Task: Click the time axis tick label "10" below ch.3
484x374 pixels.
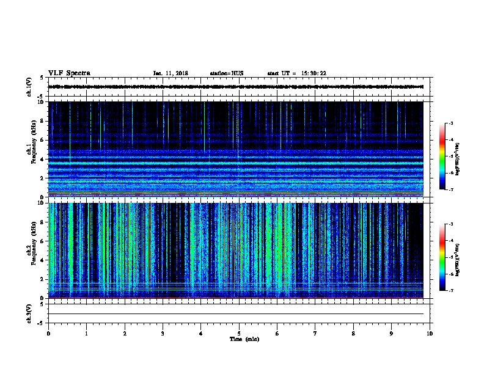Action: coord(430,334)
